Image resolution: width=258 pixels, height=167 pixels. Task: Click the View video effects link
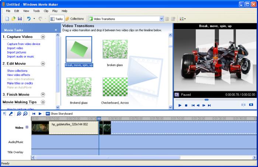(x=19, y=75)
